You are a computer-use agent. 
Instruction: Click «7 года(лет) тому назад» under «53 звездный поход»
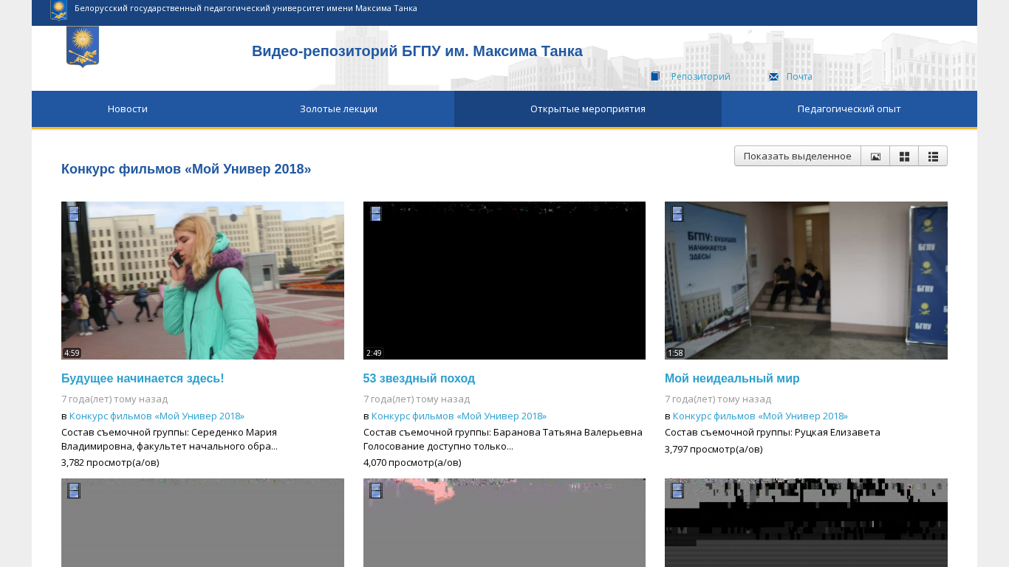point(417,399)
